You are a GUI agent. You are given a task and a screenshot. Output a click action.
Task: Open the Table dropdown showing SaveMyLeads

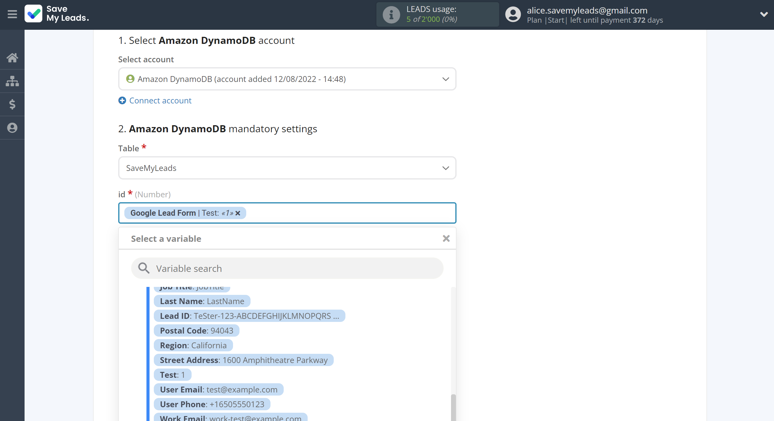point(287,168)
